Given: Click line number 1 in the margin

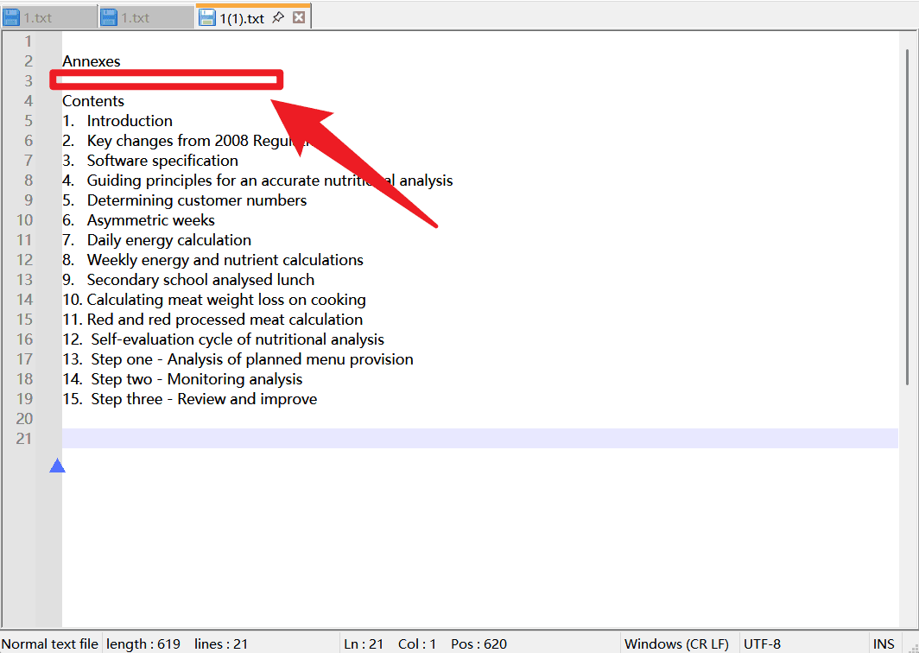Looking at the screenshot, I should point(28,41).
